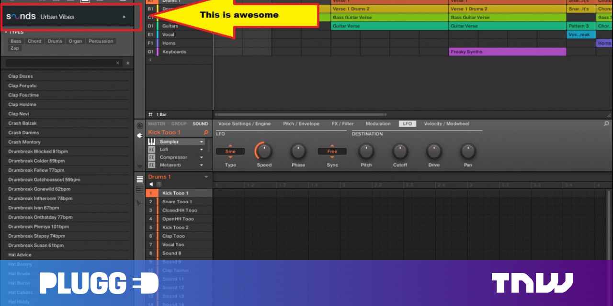
Task: Filter by Chord type tag
Action: [x=34, y=41]
